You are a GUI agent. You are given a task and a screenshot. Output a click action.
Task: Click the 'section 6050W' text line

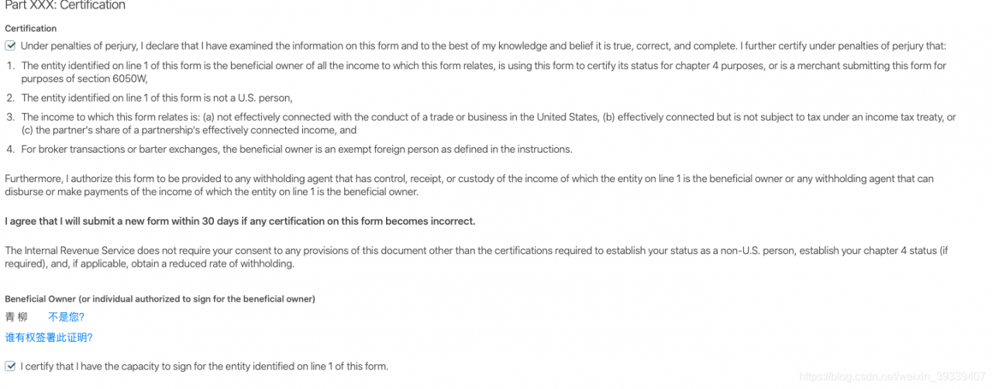pyautogui.click(x=84, y=79)
